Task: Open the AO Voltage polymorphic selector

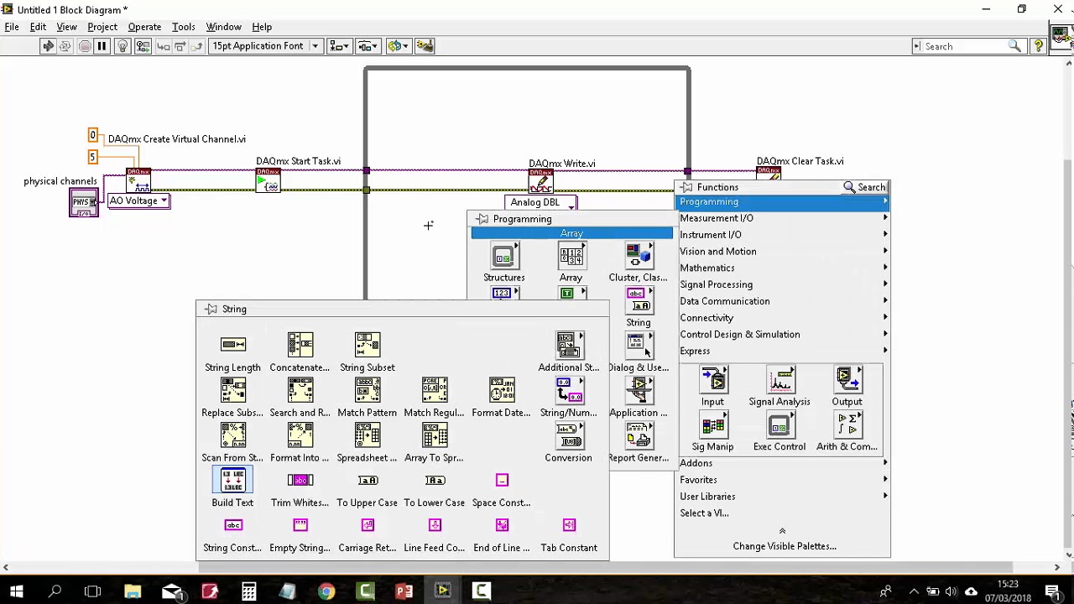Action: click(x=138, y=200)
